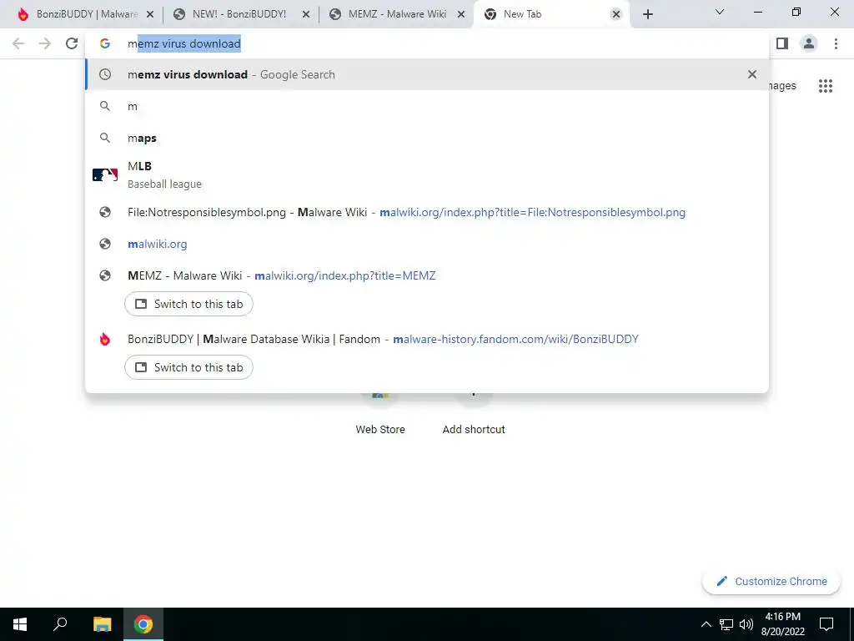Open File Explorer from taskbar
The image size is (854, 641).
[x=102, y=624]
